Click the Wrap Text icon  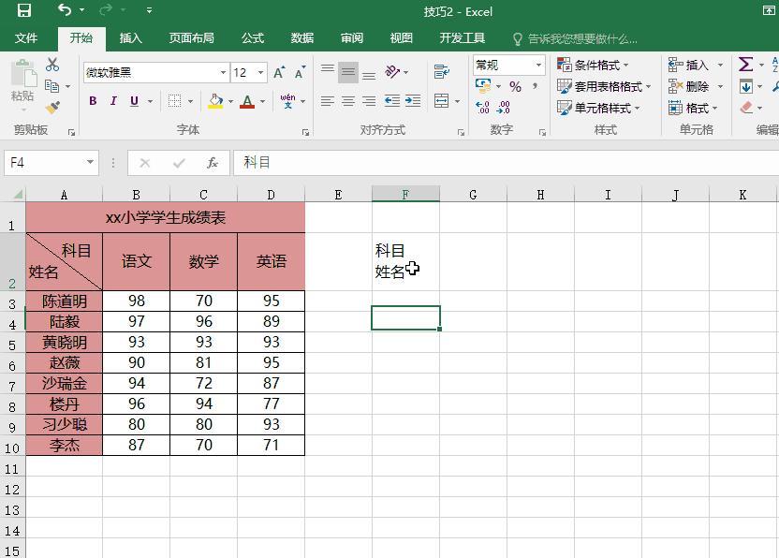click(x=443, y=71)
